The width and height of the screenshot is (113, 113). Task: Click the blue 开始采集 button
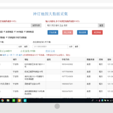53,32
